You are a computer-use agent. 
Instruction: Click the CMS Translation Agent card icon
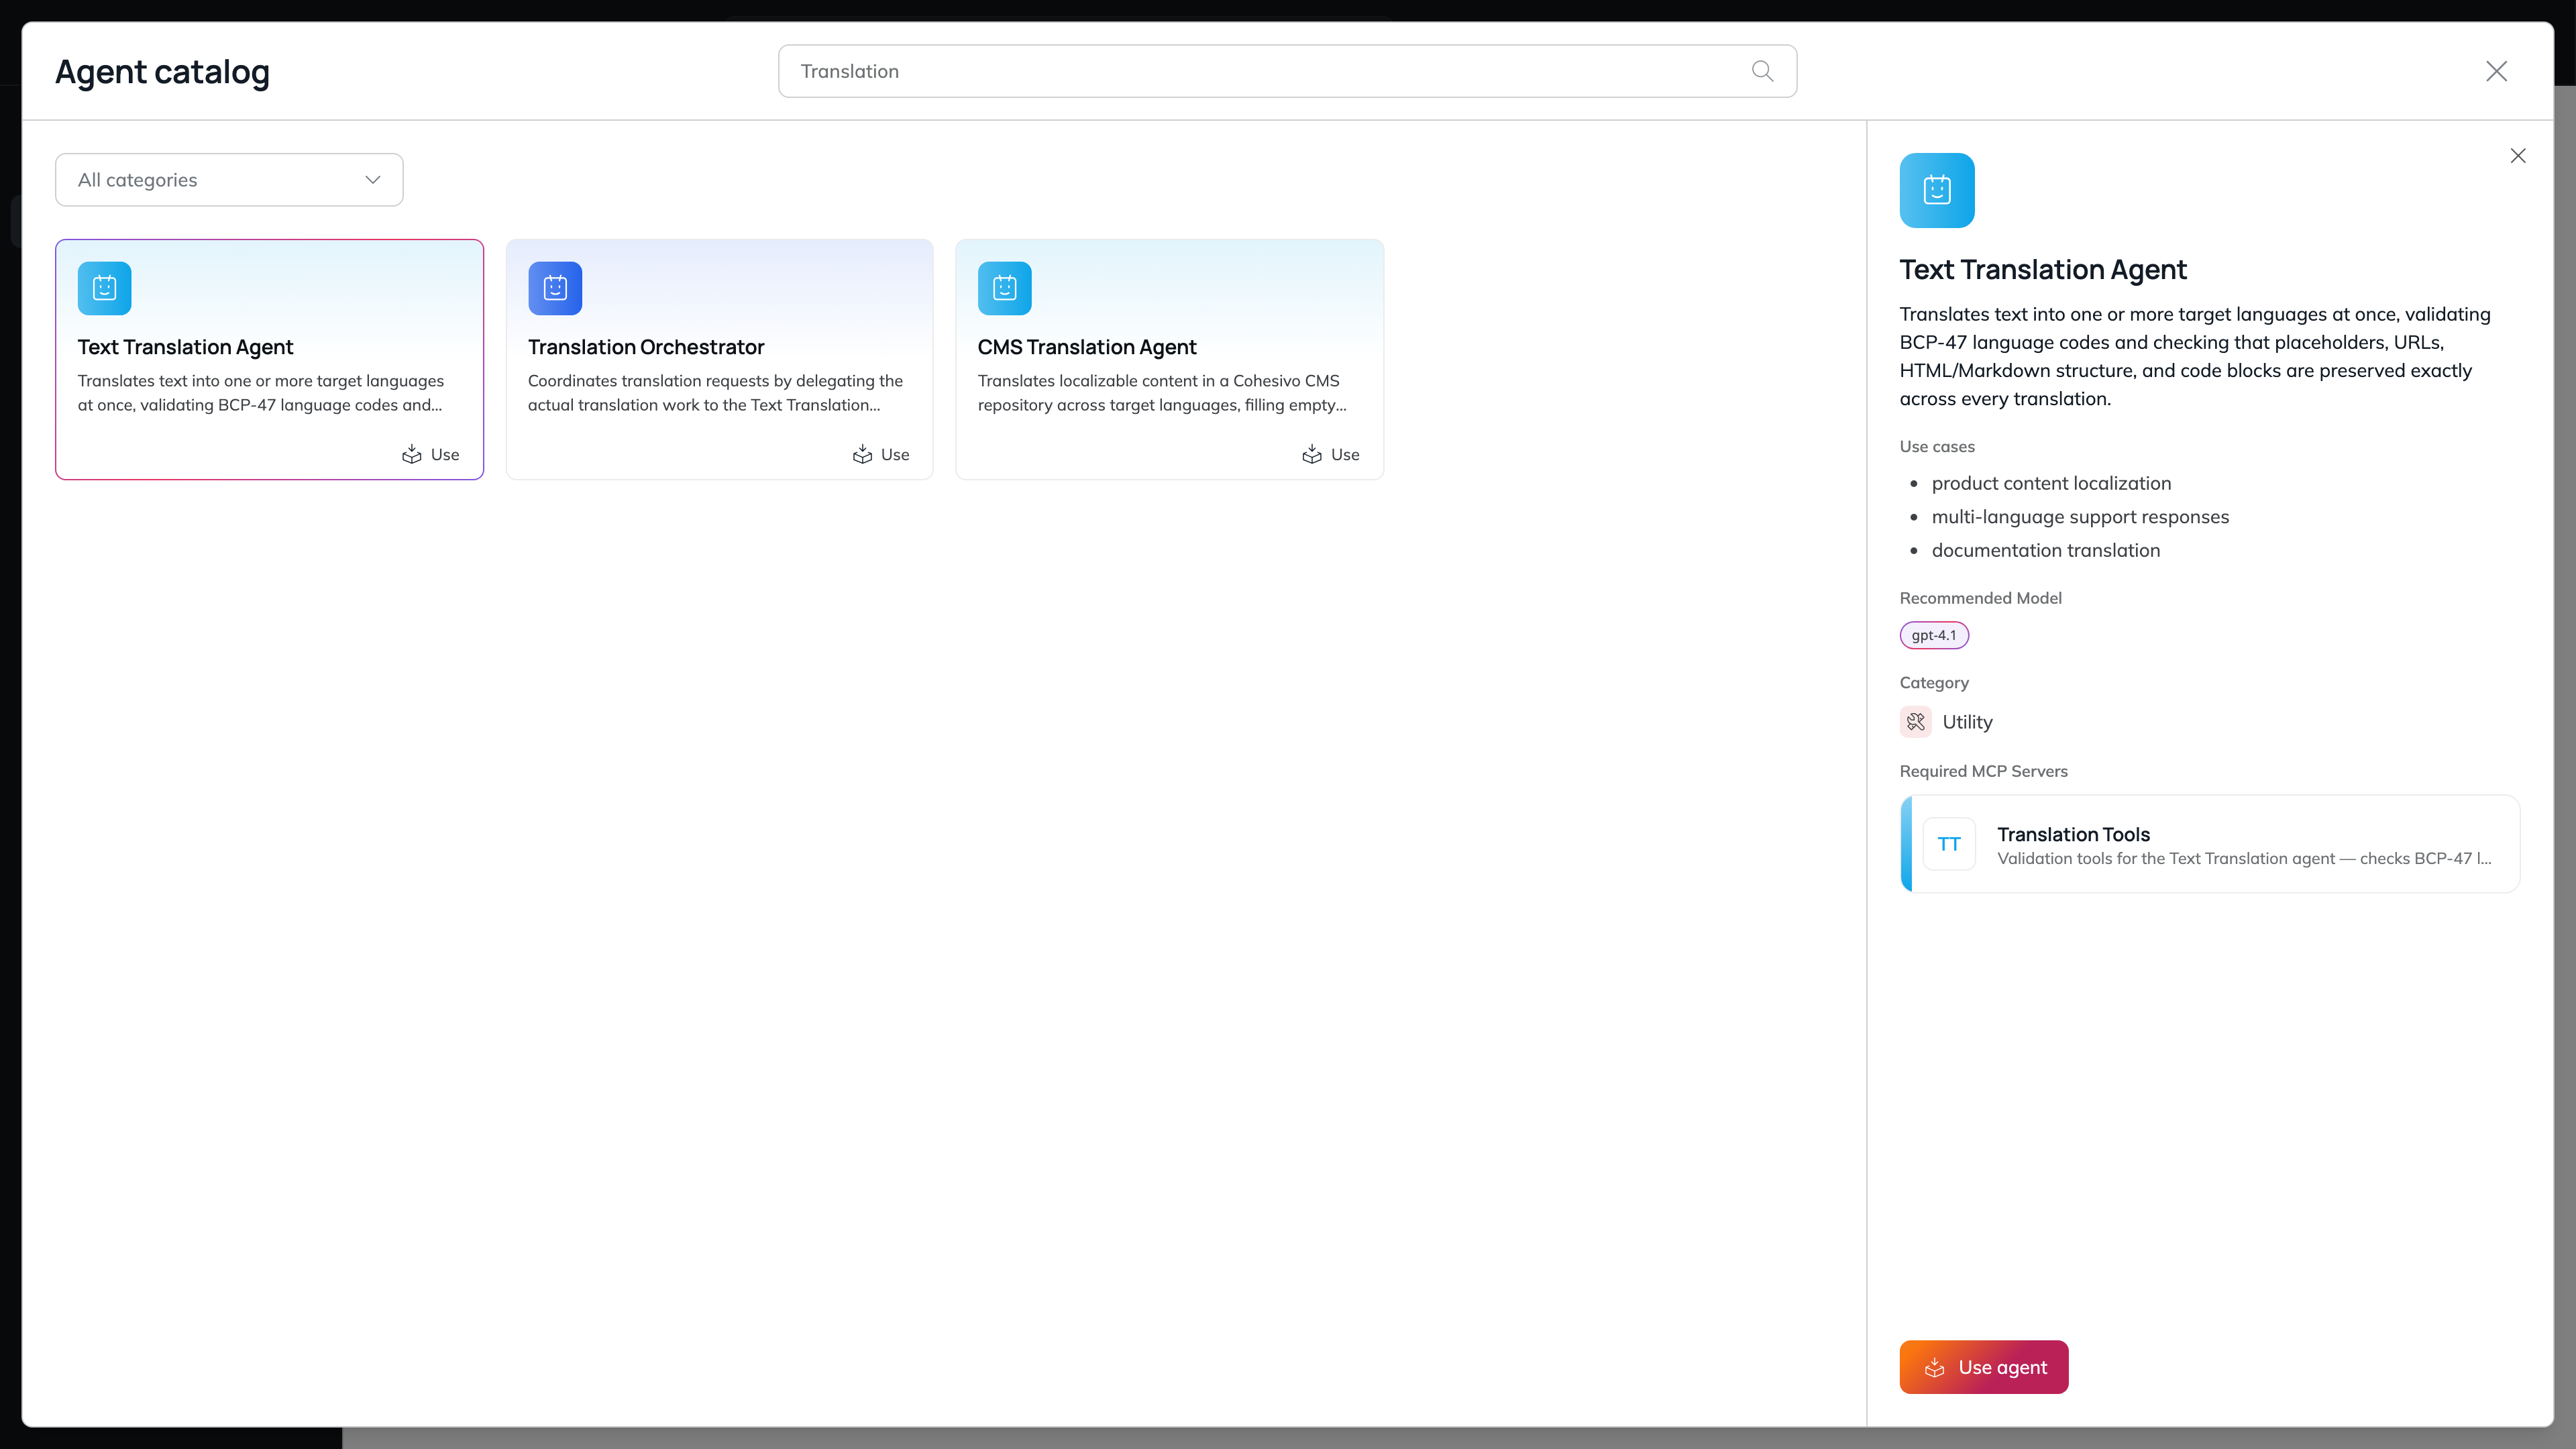(x=1005, y=288)
